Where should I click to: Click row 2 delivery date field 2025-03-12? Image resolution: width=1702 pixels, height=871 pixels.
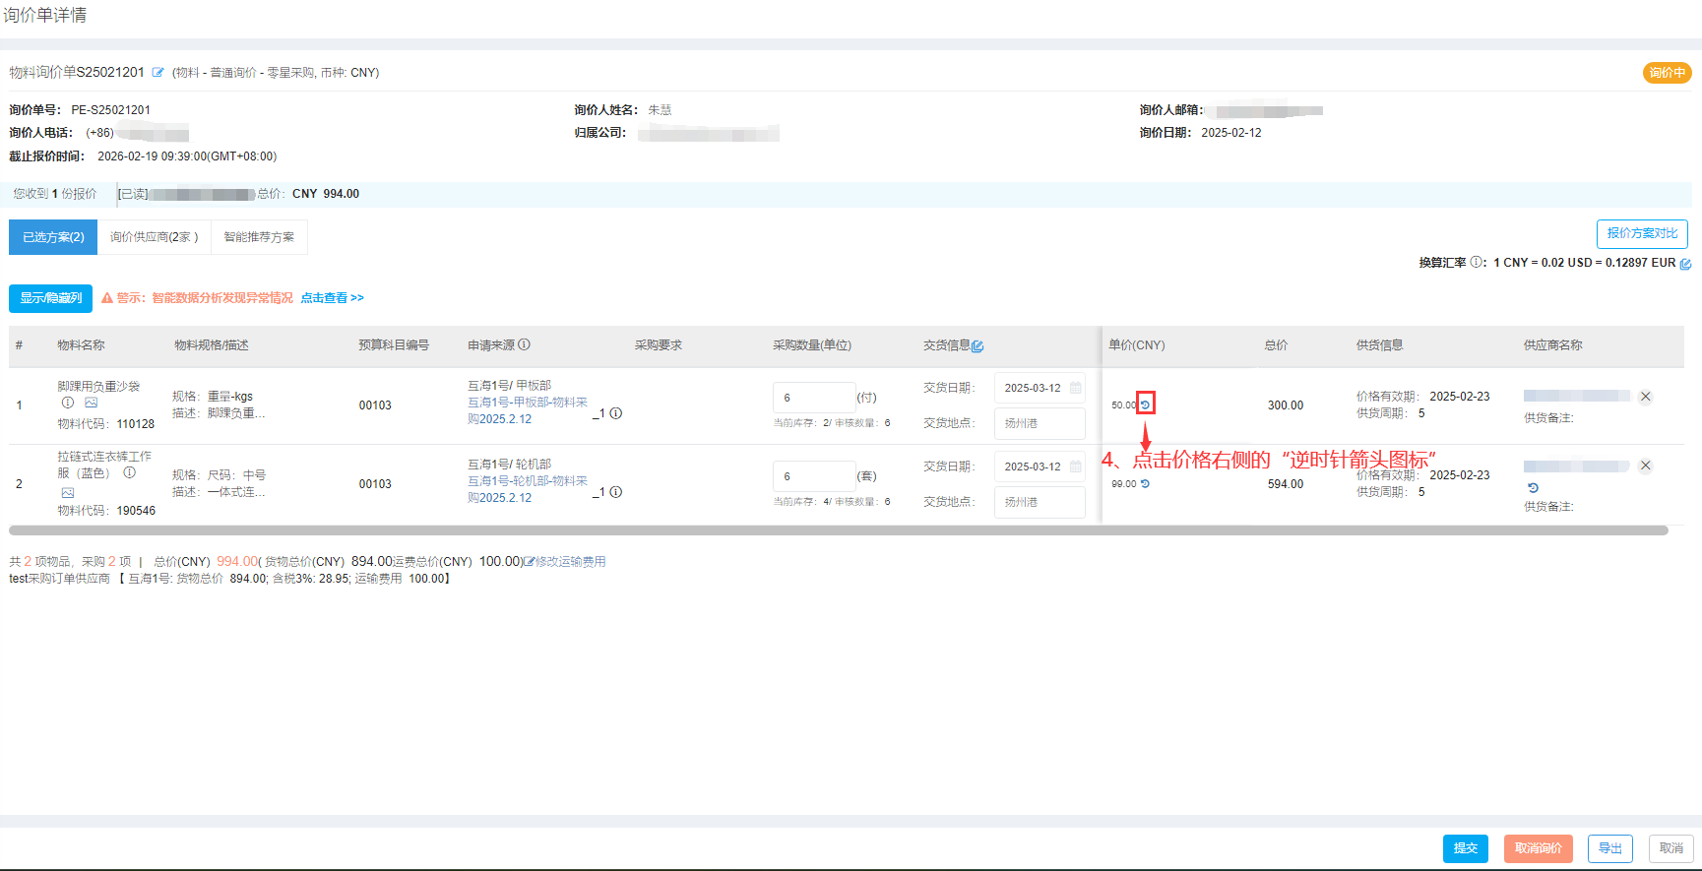(x=1040, y=467)
